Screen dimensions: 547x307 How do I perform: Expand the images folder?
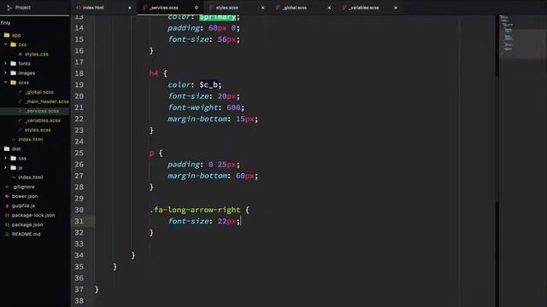click(6, 72)
